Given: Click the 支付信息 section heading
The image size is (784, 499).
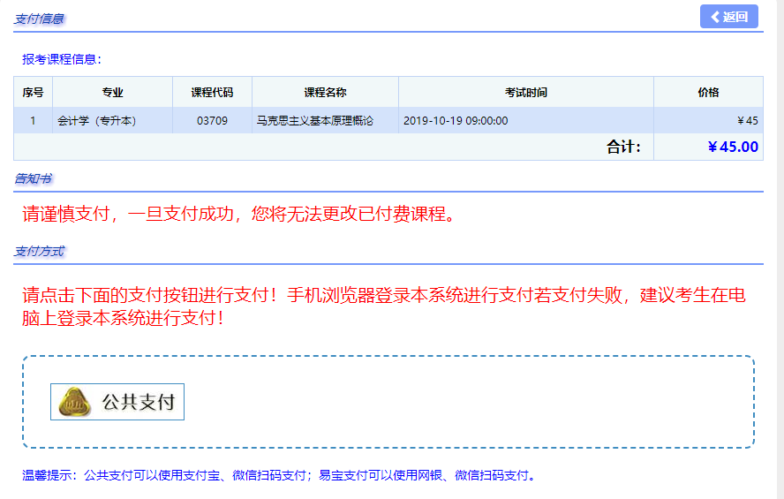Looking at the screenshot, I should pyautogui.click(x=39, y=19).
